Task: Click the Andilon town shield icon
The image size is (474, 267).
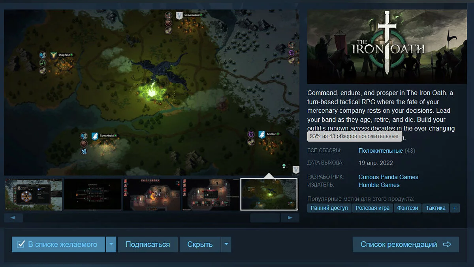Action: coord(261,134)
